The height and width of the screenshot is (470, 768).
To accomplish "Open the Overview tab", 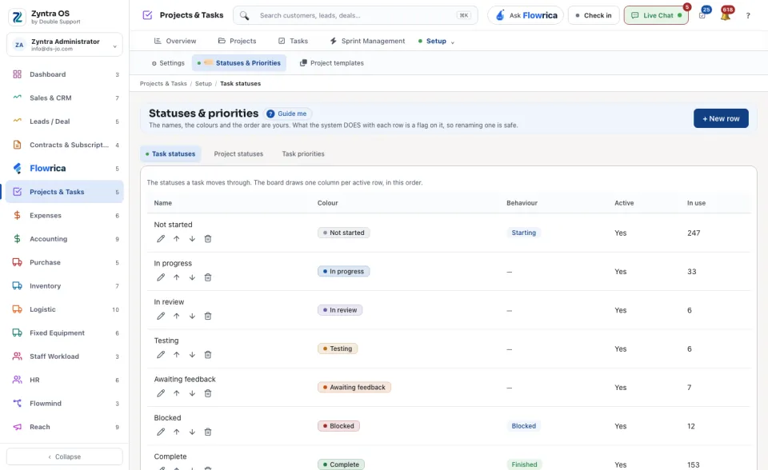I will pyautogui.click(x=175, y=41).
